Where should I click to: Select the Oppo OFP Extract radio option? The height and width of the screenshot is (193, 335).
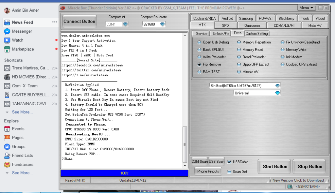click(239, 64)
